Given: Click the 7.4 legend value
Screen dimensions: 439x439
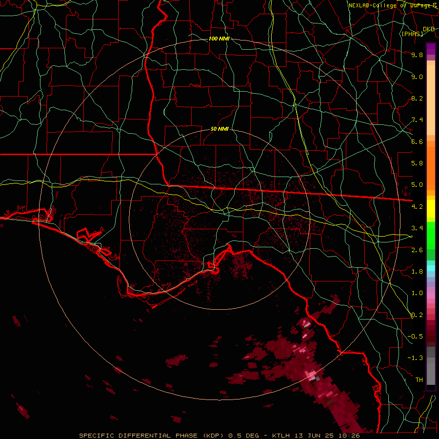Looking at the screenshot, I should 417,120.
